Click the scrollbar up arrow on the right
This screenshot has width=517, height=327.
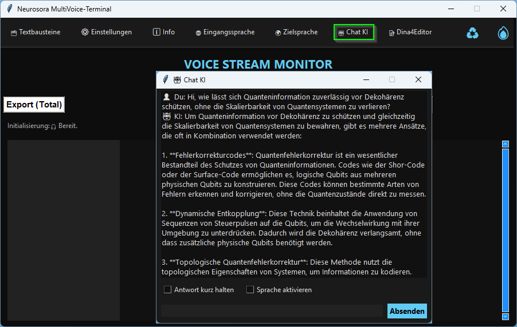(505, 144)
